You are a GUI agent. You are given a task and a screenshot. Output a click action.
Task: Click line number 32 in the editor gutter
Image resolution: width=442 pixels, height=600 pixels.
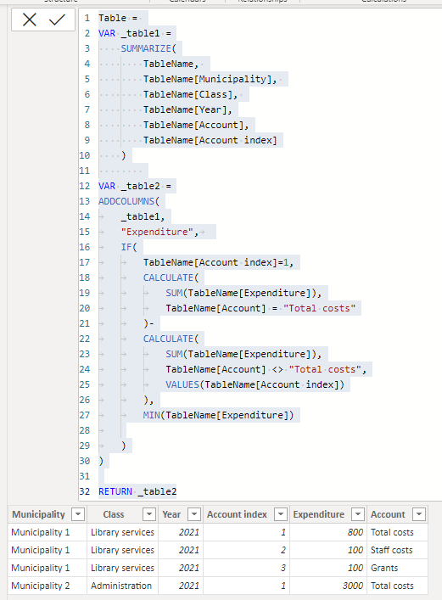point(85,491)
